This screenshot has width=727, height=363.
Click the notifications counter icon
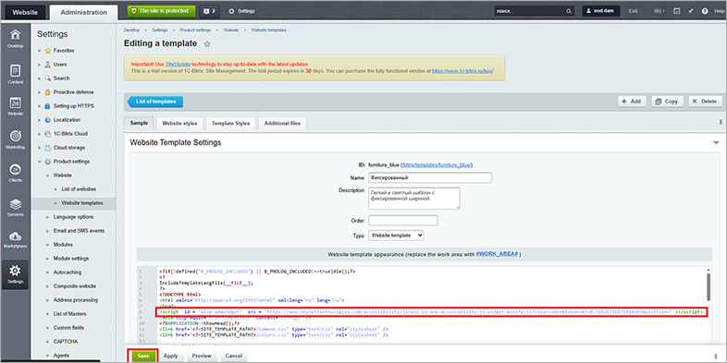click(x=209, y=11)
